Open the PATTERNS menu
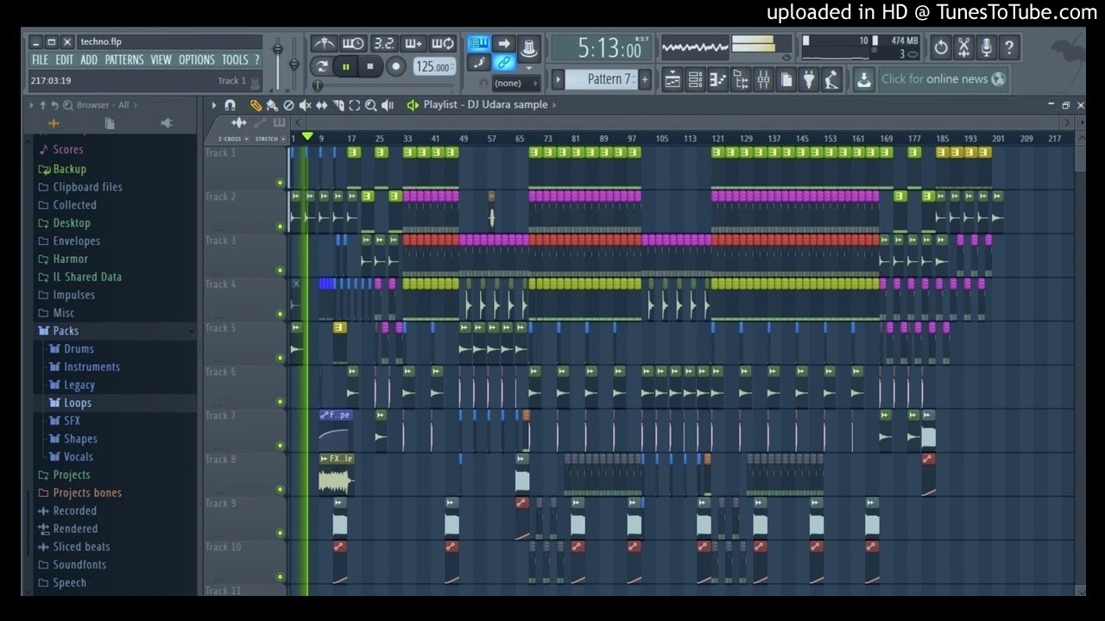The width and height of the screenshot is (1105, 621). 124,60
